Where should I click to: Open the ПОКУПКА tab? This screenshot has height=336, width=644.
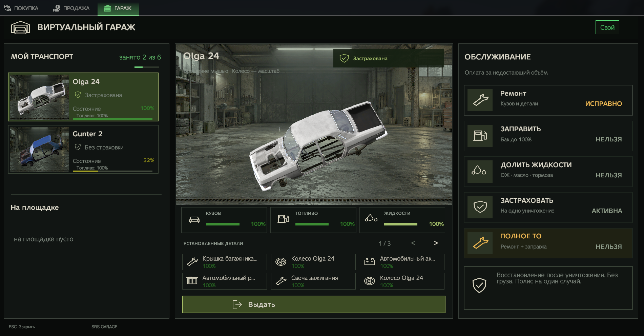click(21, 8)
